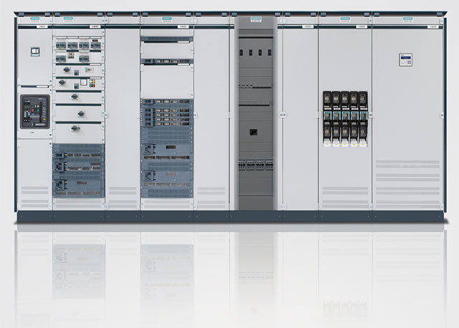
Task: Click the red-yellow-green indicator light cluster beside white square
Action: (x=92, y=83)
